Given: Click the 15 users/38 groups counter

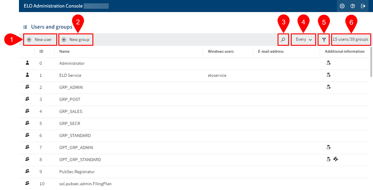Looking at the screenshot, I should click(x=351, y=39).
